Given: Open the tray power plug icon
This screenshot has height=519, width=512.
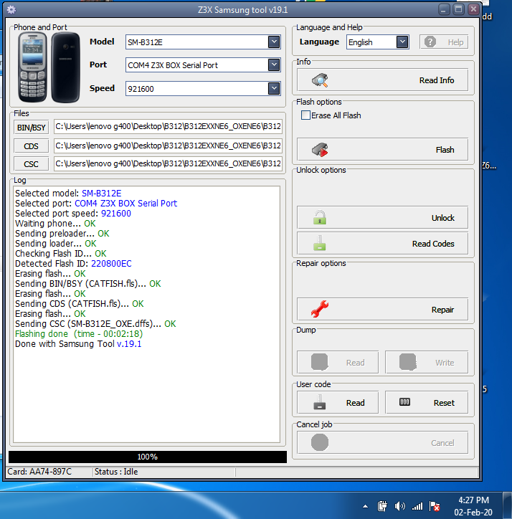Looking at the screenshot, I should 382,506.
